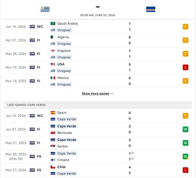Screen dimensions: 196x178
Task: Select the Spain vs Cape Verde match row
Action: pos(98,116)
